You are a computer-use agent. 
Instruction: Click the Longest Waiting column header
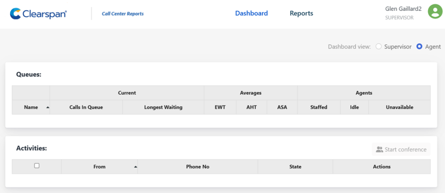(163, 107)
